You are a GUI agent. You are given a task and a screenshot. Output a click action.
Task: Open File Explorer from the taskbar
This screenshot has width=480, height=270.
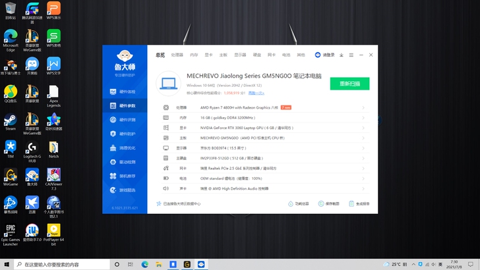click(158, 265)
